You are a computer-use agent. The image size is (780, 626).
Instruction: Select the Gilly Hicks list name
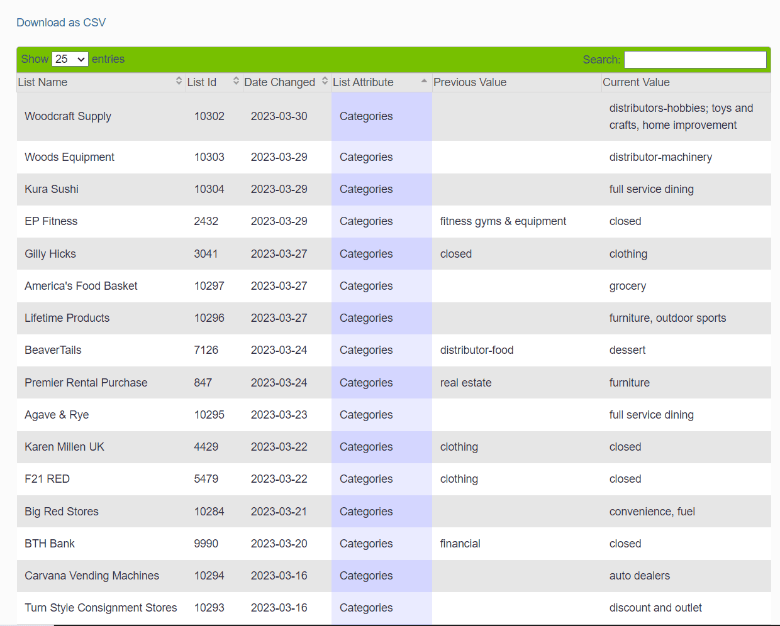click(50, 254)
